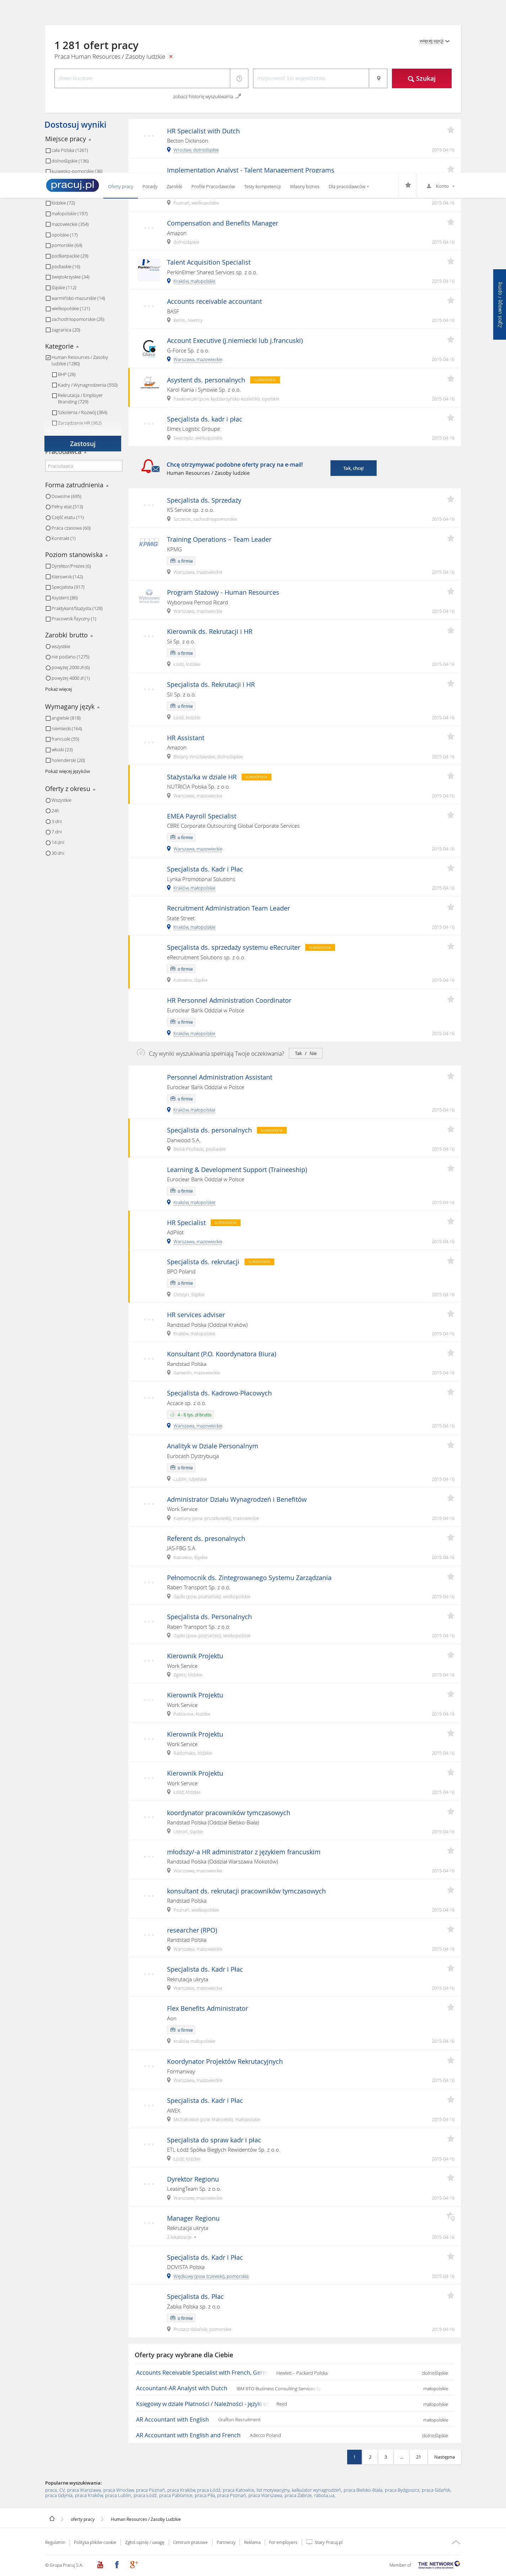The image size is (506, 2576).
Task: Select the Pełny etat radio option
Action: coord(48,507)
